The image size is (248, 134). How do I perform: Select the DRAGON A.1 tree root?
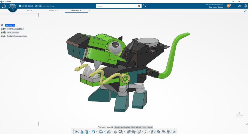click(10, 25)
